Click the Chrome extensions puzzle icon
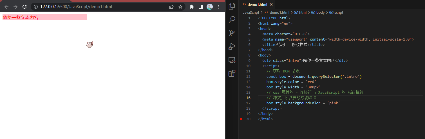Image resolution: width=425 pixels, height=139 pixels. click(x=192, y=7)
